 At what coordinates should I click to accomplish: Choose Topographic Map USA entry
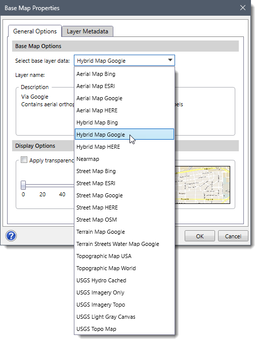(x=124, y=256)
